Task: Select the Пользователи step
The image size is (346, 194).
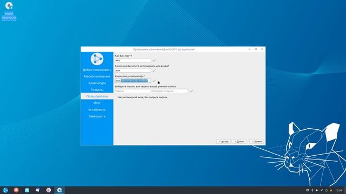Action: [97, 96]
